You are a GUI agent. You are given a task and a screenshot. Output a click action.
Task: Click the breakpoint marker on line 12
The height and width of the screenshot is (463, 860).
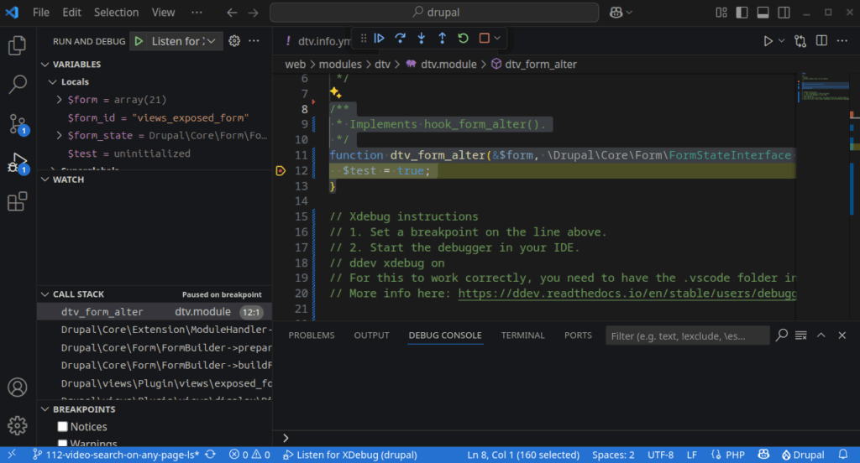(x=281, y=171)
